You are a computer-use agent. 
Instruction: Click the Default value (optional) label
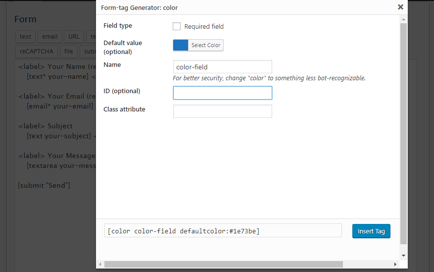[123, 48]
